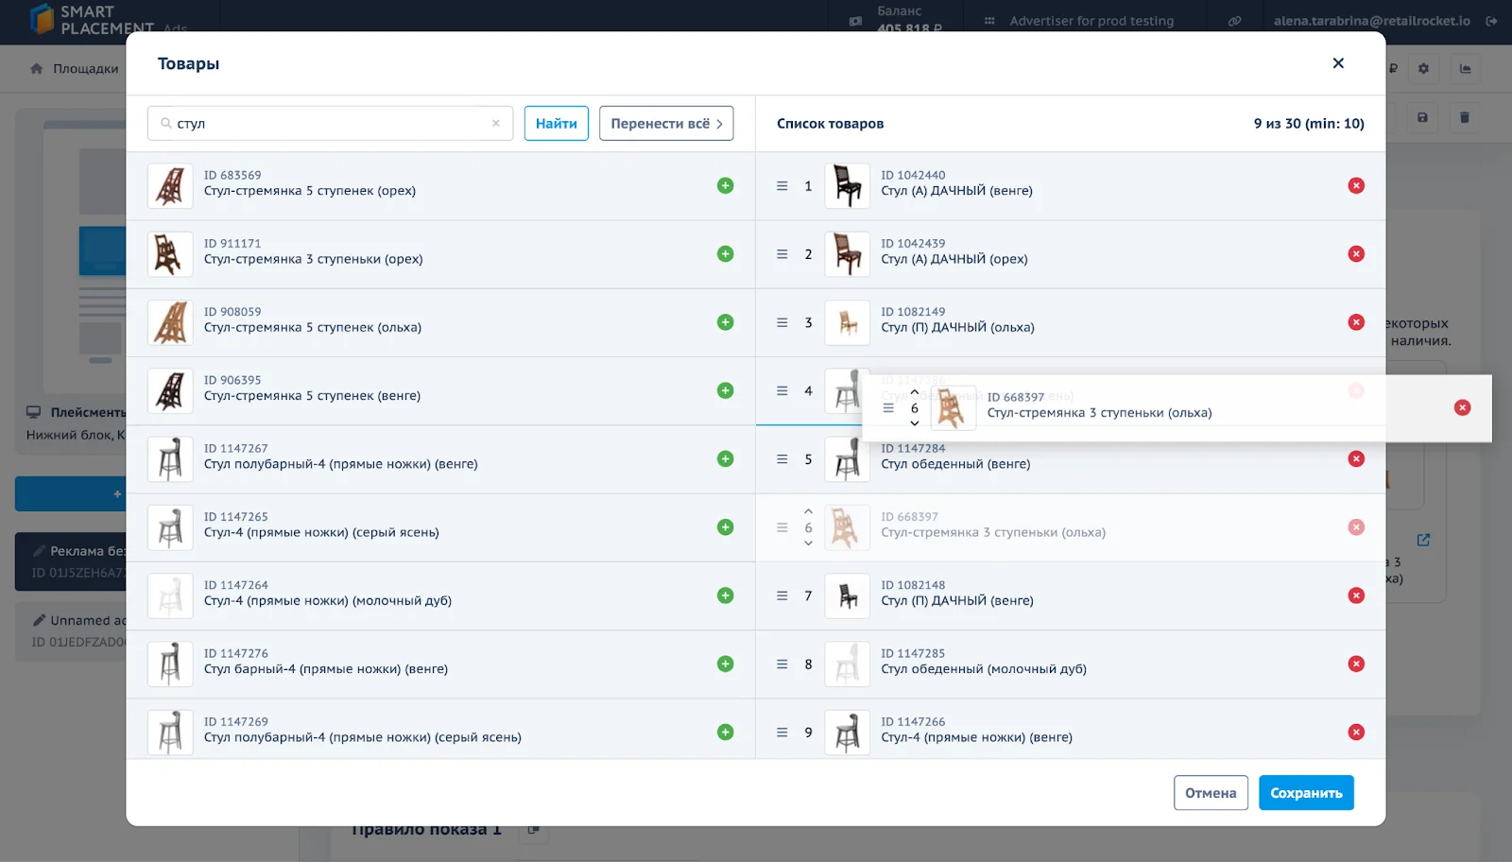
Task: Click Перенести всё button
Action: click(666, 124)
